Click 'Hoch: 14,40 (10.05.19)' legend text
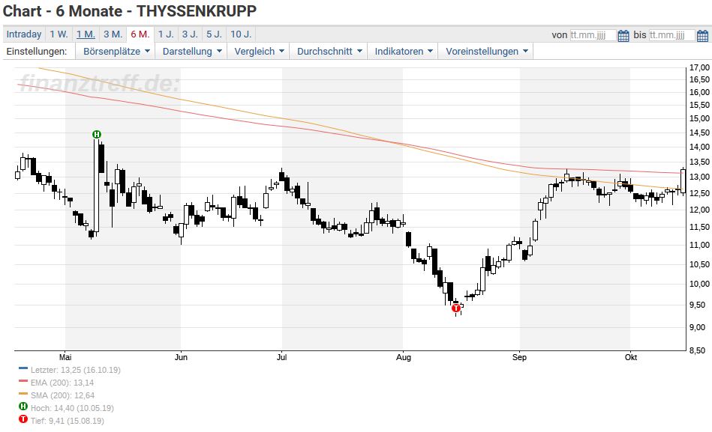Viewport: 712px width, 432px height. [72, 408]
